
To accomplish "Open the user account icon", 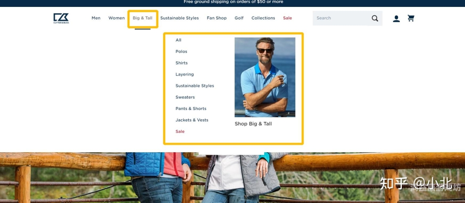I will pos(396,19).
